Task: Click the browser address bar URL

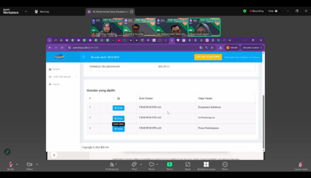Action: pyautogui.click(x=85, y=48)
